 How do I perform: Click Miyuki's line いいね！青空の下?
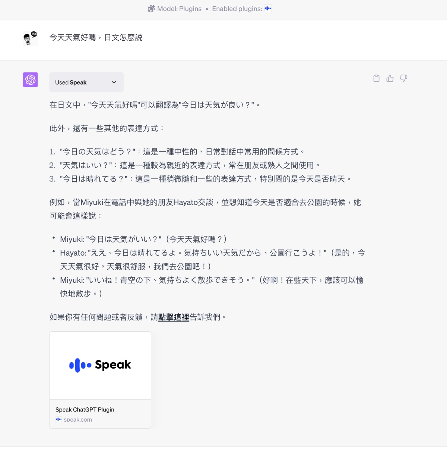coord(212,287)
